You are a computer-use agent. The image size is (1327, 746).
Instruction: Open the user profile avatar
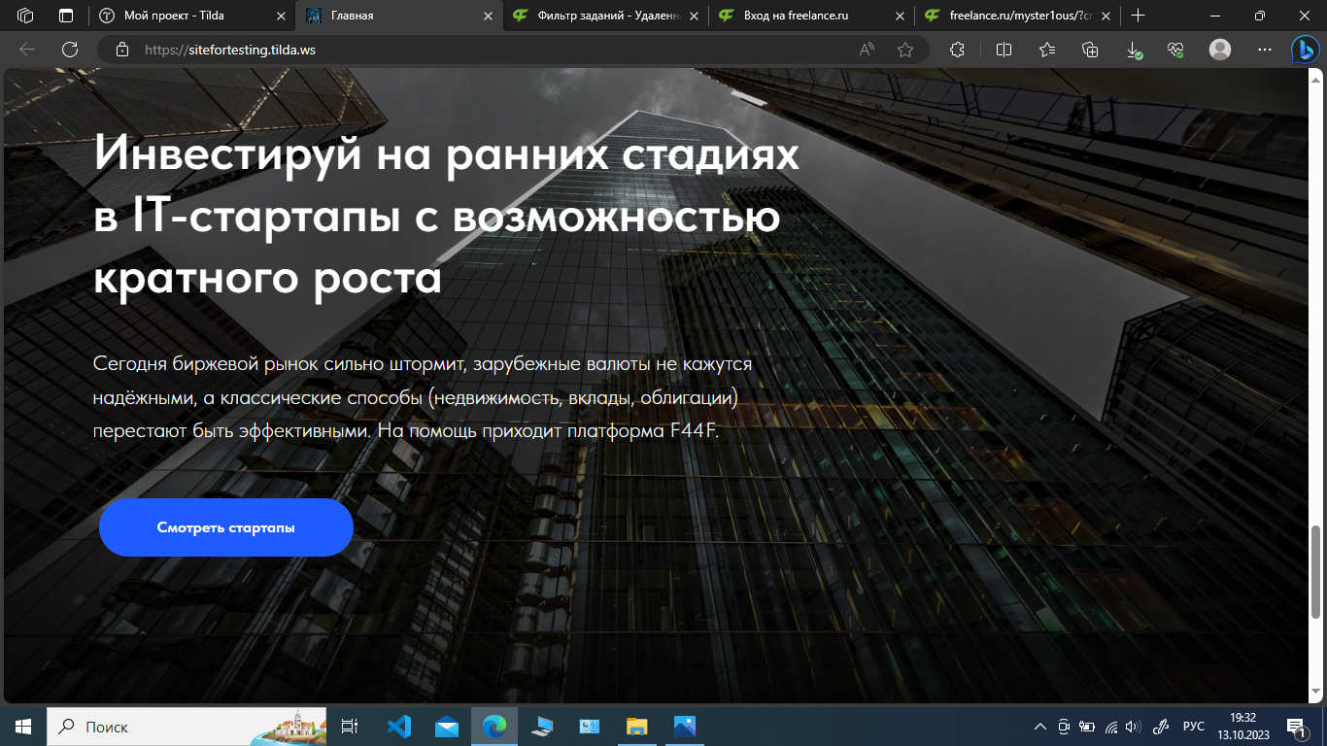tap(1220, 50)
